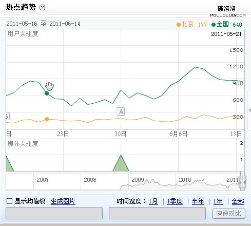Focus the right comparison input field
Screen dimensions: 251x226
(157, 213)
